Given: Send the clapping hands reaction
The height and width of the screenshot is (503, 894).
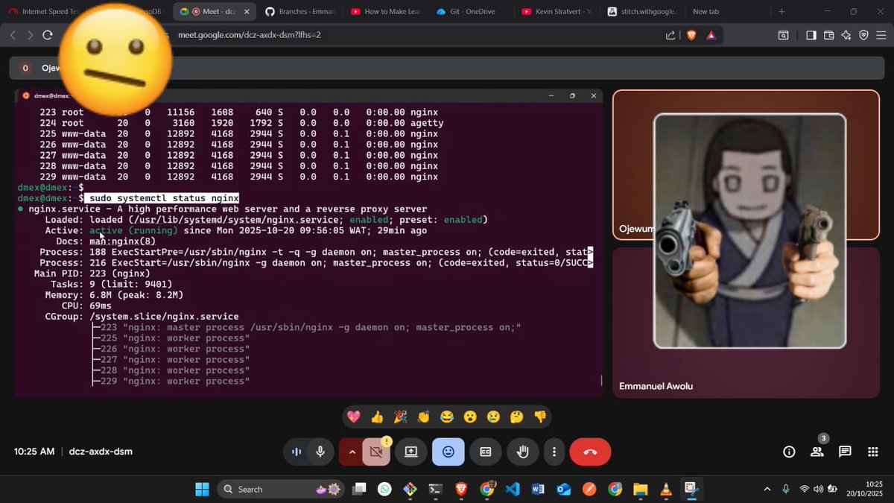Looking at the screenshot, I should 424,417.
